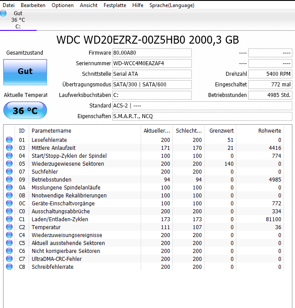Click the Schnittstelle field Serial ATA
The image size is (295, 308).
coord(152,74)
